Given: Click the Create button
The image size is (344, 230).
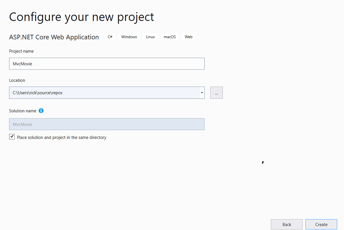Looking at the screenshot, I should [x=321, y=224].
